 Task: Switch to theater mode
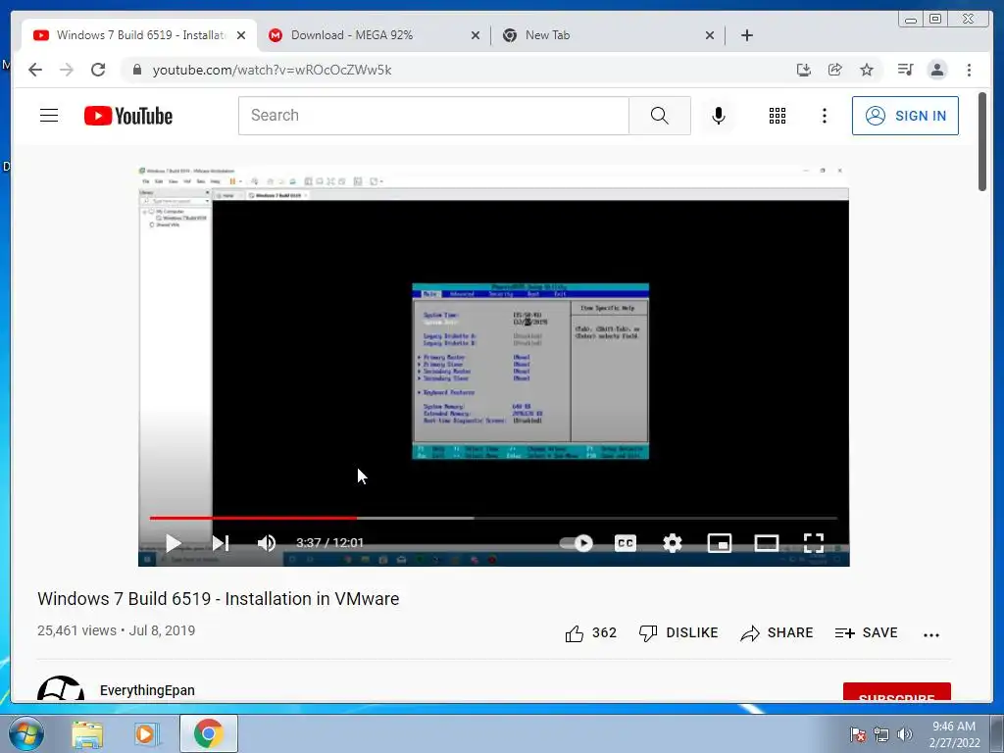tap(767, 543)
